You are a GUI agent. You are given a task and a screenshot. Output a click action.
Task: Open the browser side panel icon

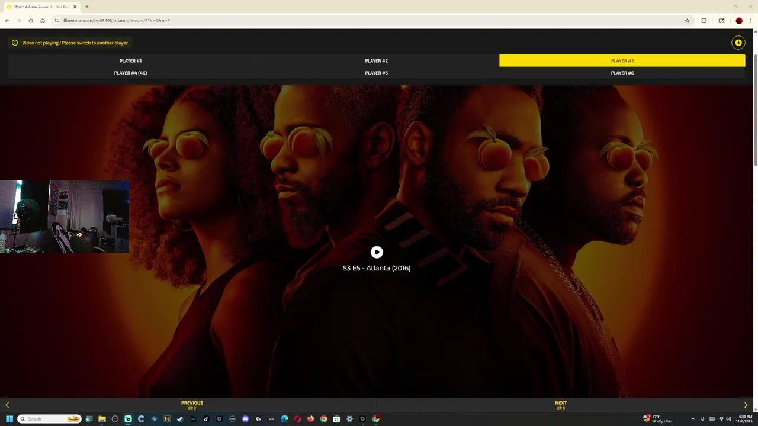tap(721, 21)
